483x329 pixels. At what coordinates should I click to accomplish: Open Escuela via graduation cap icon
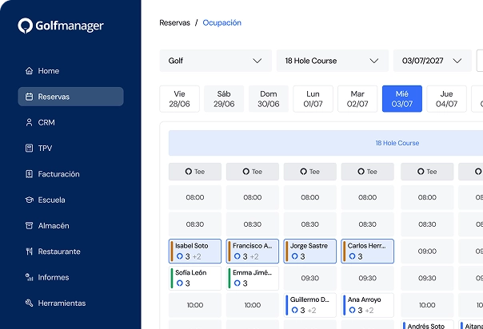coord(29,200)
